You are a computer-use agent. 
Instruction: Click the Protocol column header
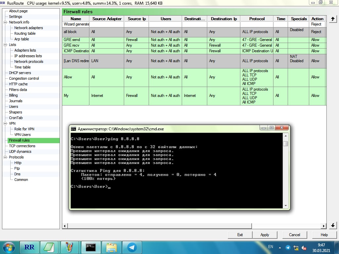[257, 19]
